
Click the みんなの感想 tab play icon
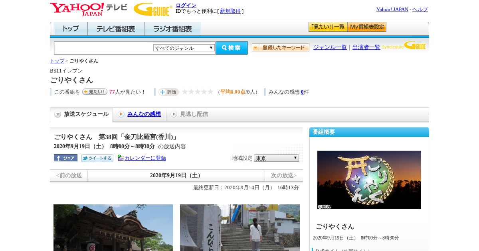pos(121,114)
